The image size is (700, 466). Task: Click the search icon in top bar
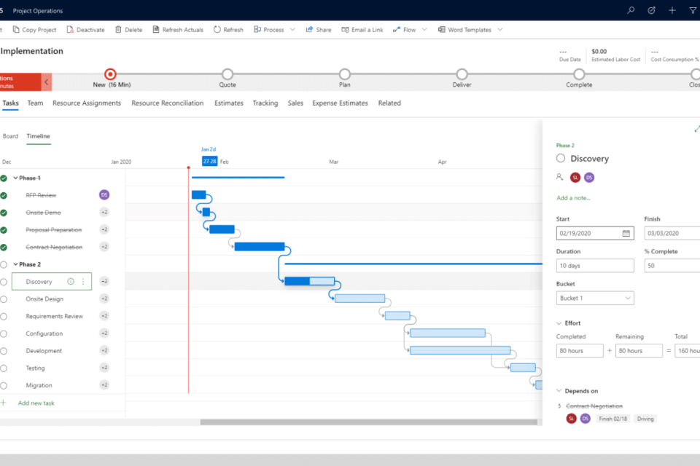click(631, 10)
